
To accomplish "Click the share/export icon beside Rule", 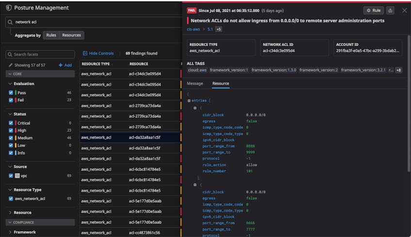I will (x=390, y=11).
